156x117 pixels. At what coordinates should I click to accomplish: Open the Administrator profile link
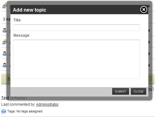[x=47, y=104]
